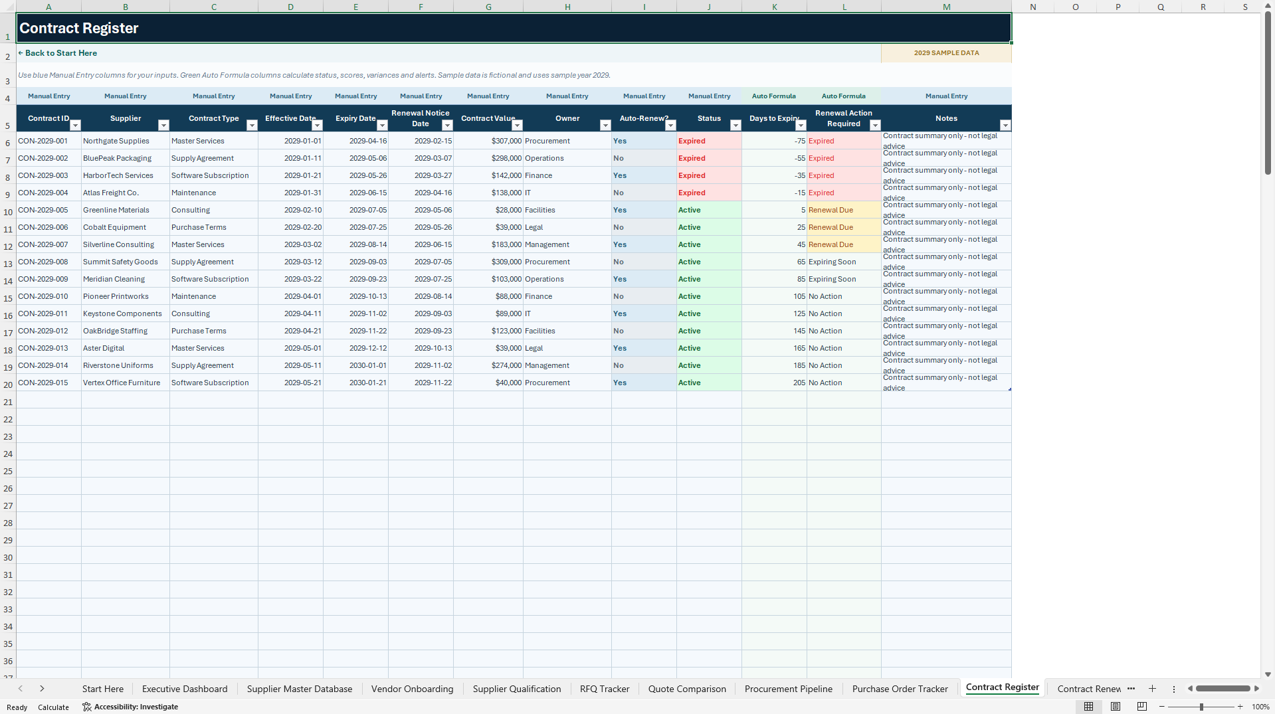
Task: Open the Contract Renew sheet tab
Action: pos(1089,689)
